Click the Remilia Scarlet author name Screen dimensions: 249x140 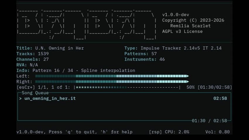tap(190, 26)
